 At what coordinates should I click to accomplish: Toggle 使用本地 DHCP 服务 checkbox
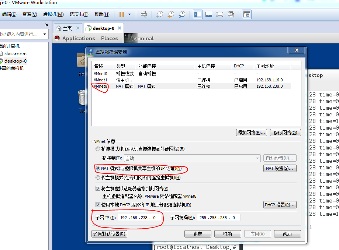[x=98, y=205]
